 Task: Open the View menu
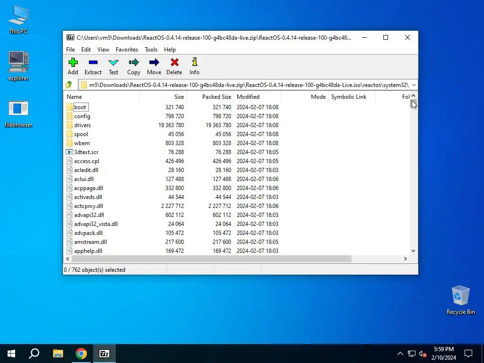coord(103,49)
